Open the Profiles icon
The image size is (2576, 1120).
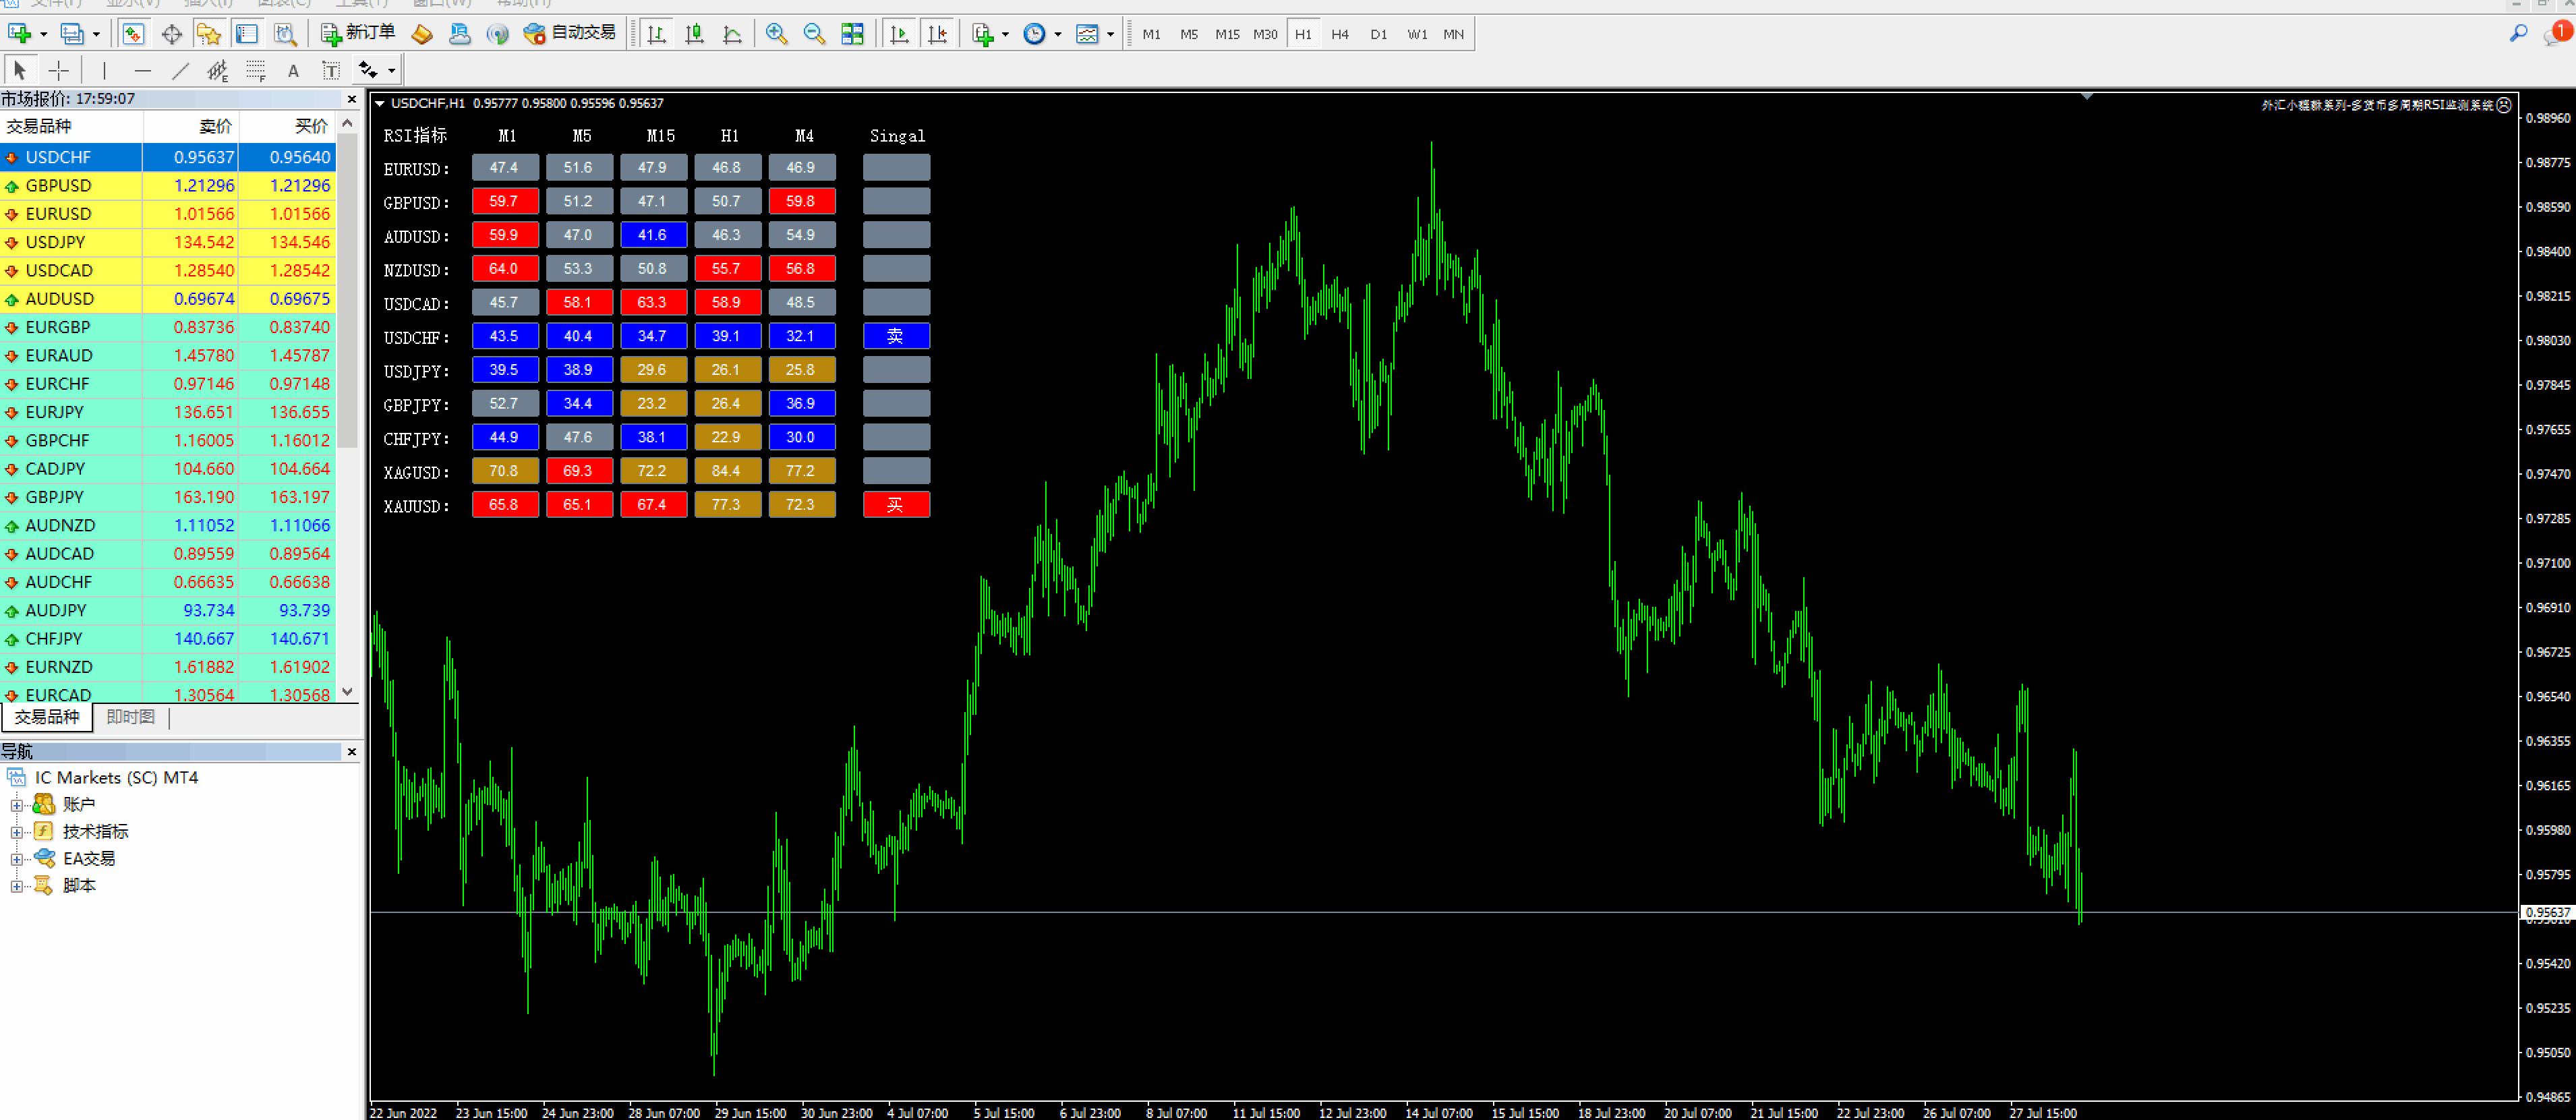[72, 34]
